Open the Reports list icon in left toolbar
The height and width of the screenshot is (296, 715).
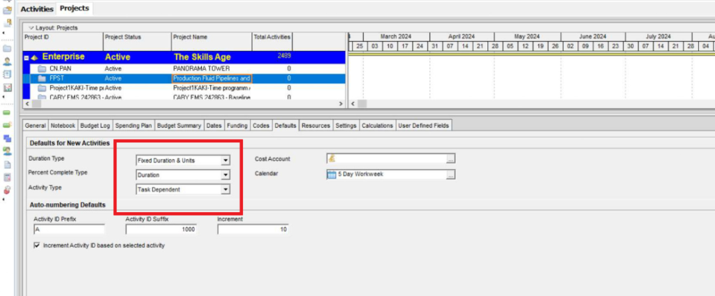(7, 74)
